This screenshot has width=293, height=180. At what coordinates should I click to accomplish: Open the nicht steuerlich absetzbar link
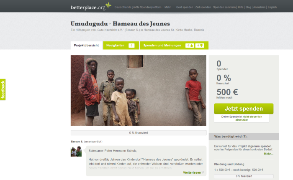pyautogui.click(x=249, y=118)
